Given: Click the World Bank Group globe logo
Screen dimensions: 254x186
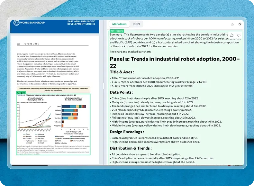Looking at the screenshot, I should [16, 23].
